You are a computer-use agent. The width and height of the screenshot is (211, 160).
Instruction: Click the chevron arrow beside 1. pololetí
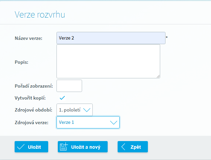87,110
